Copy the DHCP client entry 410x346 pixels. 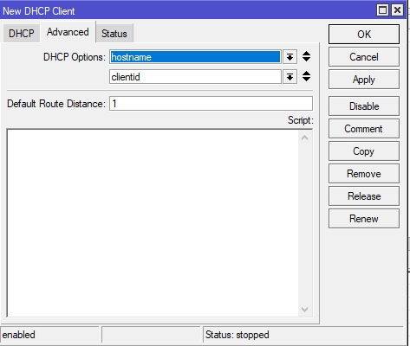(x=364, y=151)
